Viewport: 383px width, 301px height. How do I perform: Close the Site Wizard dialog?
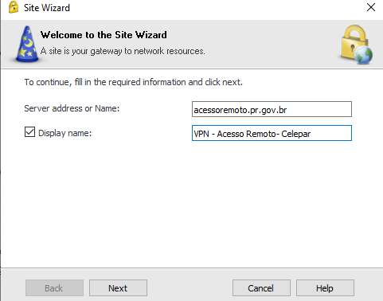[371, 7]
